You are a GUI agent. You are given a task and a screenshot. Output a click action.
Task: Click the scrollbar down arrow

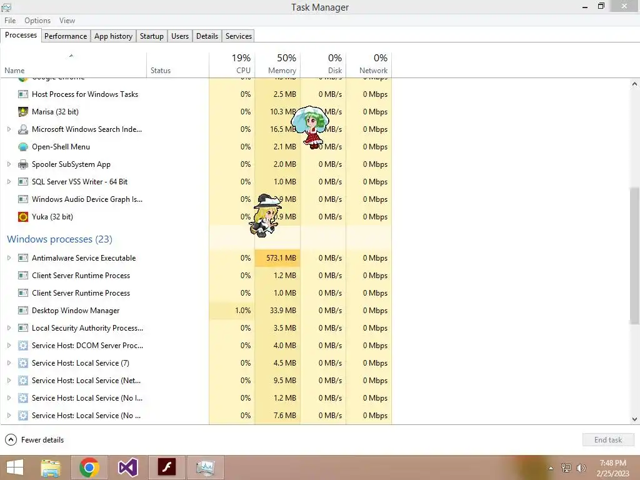634,419
